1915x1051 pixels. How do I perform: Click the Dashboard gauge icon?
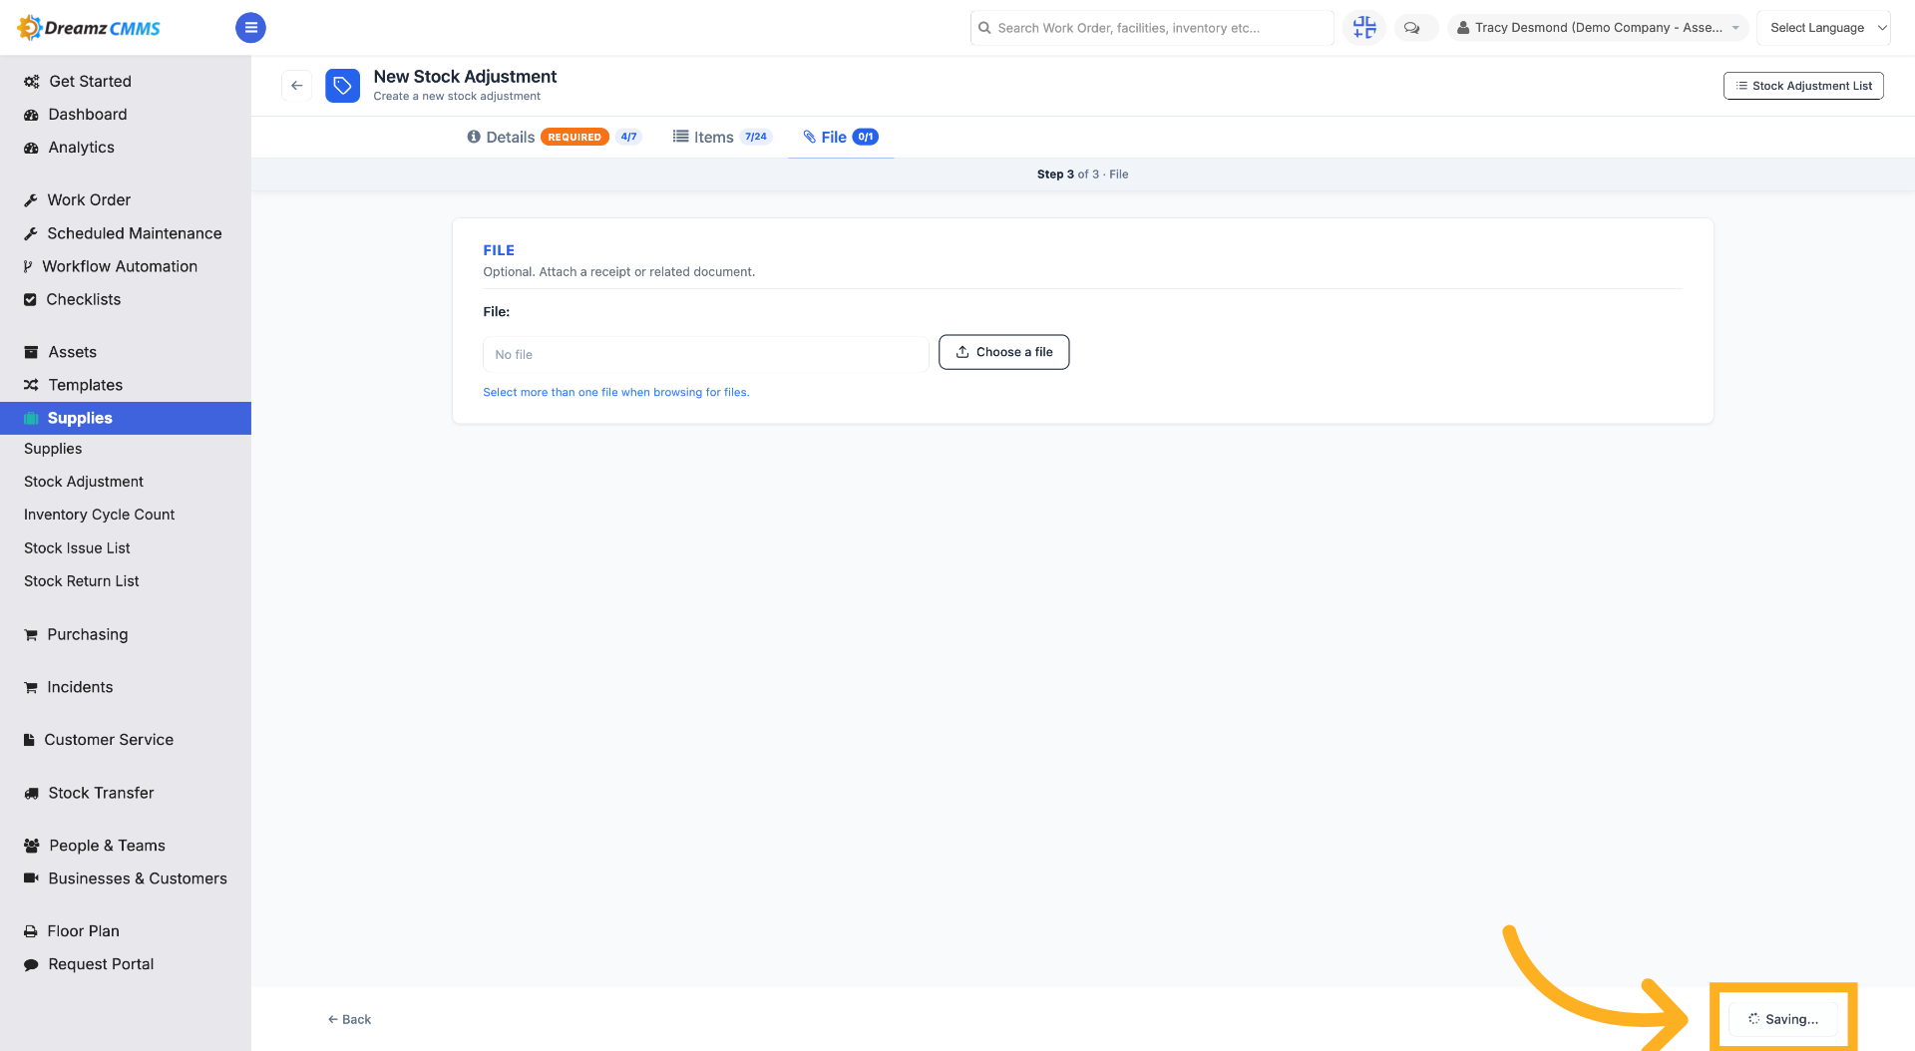click(32, 115)
